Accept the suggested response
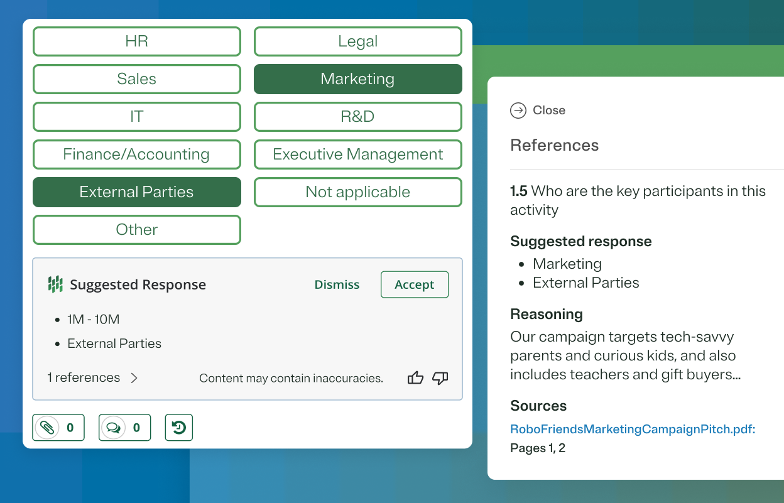The height and width of the screenshot is (503, 784). click(x=415, y=284)
